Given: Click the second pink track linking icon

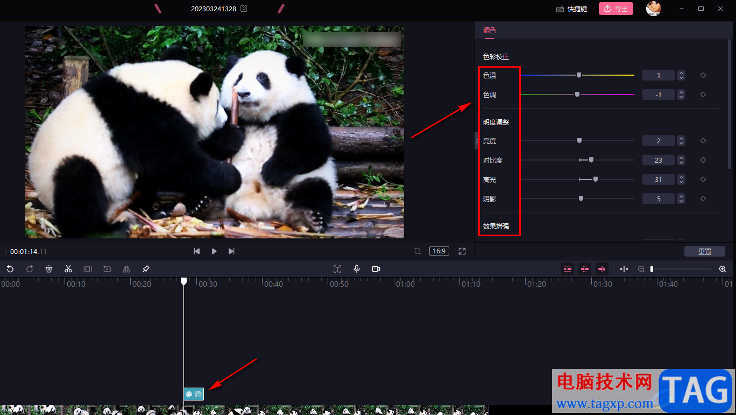Looking at the screenshot, I should [x=585, y=269].
